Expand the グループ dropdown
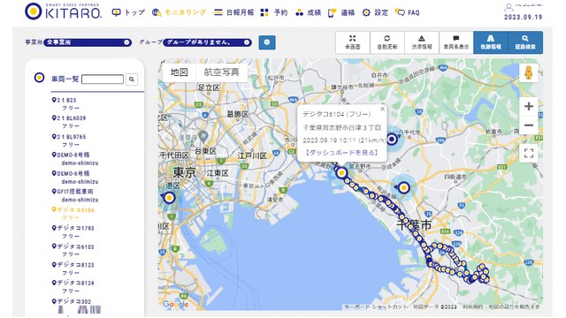The image size is (566, 318). 207,42
